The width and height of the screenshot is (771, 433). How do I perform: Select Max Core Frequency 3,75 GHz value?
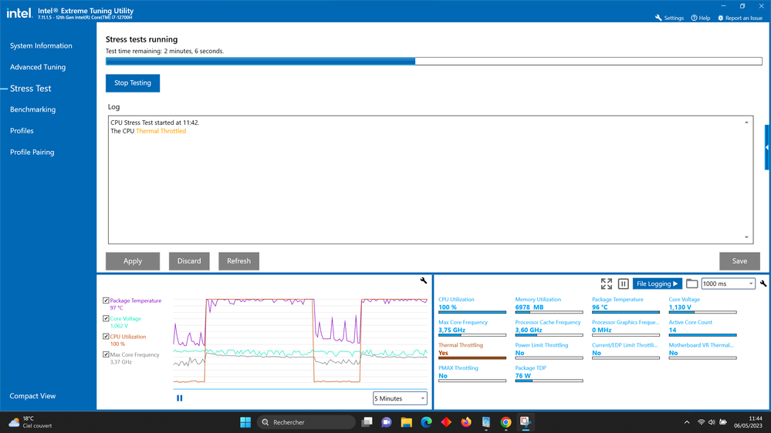coord(452,331)
